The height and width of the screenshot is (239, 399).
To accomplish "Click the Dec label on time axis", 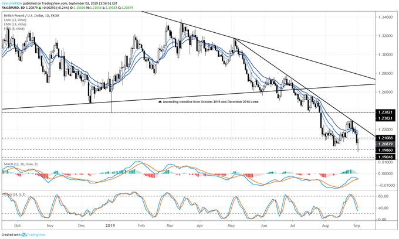I will tap(82, 226).
